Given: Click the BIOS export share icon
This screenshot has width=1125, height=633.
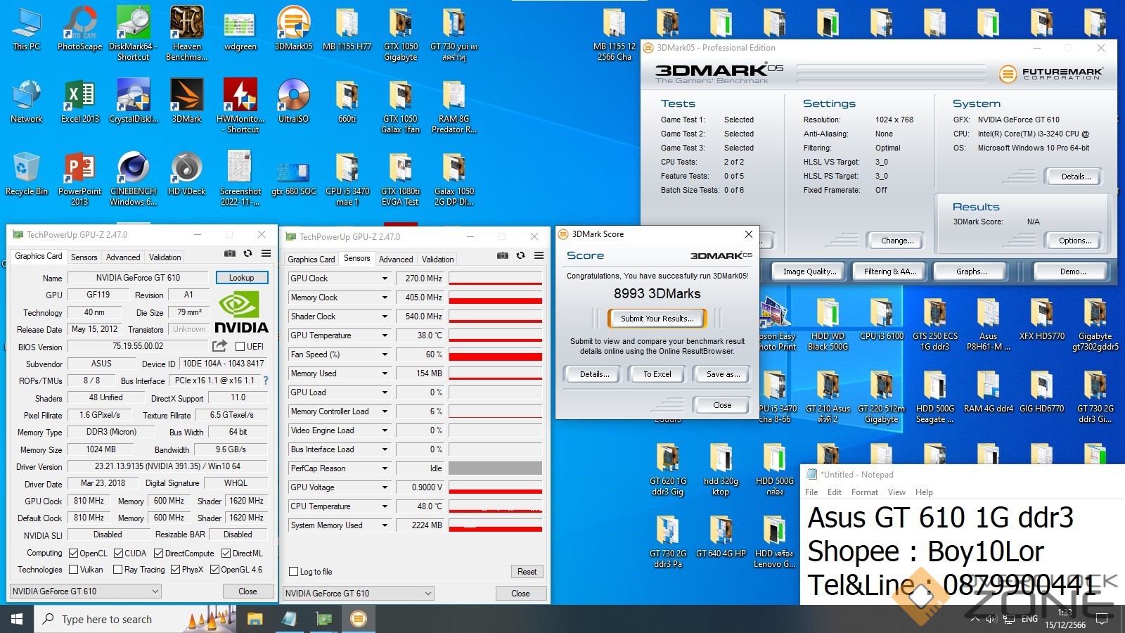Looking at the screenshot, I should click(x=219, y=346).
